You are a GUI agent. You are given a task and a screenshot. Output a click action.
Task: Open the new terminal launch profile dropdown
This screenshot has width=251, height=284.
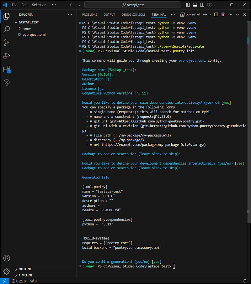click(210, 15)
